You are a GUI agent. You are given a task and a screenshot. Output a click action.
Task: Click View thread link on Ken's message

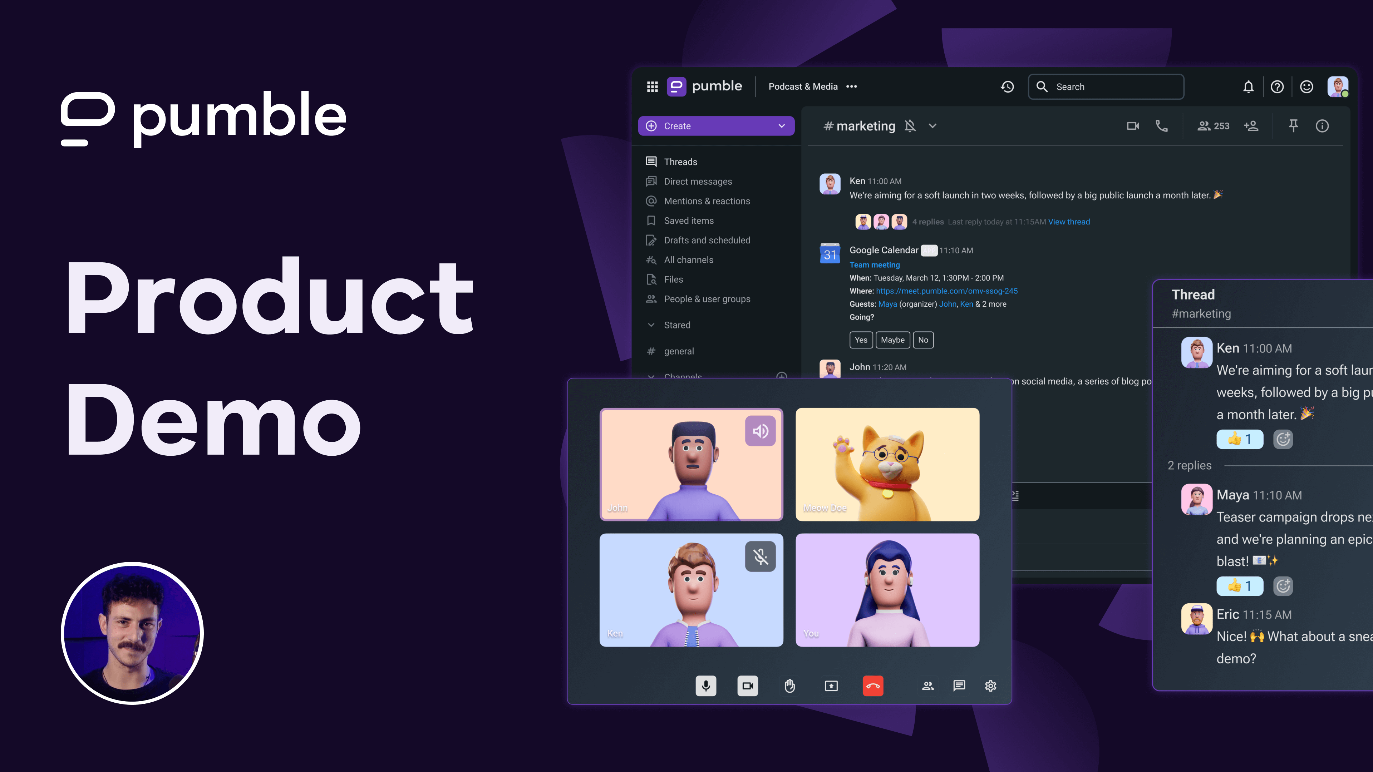click(x=1068, y=222)
